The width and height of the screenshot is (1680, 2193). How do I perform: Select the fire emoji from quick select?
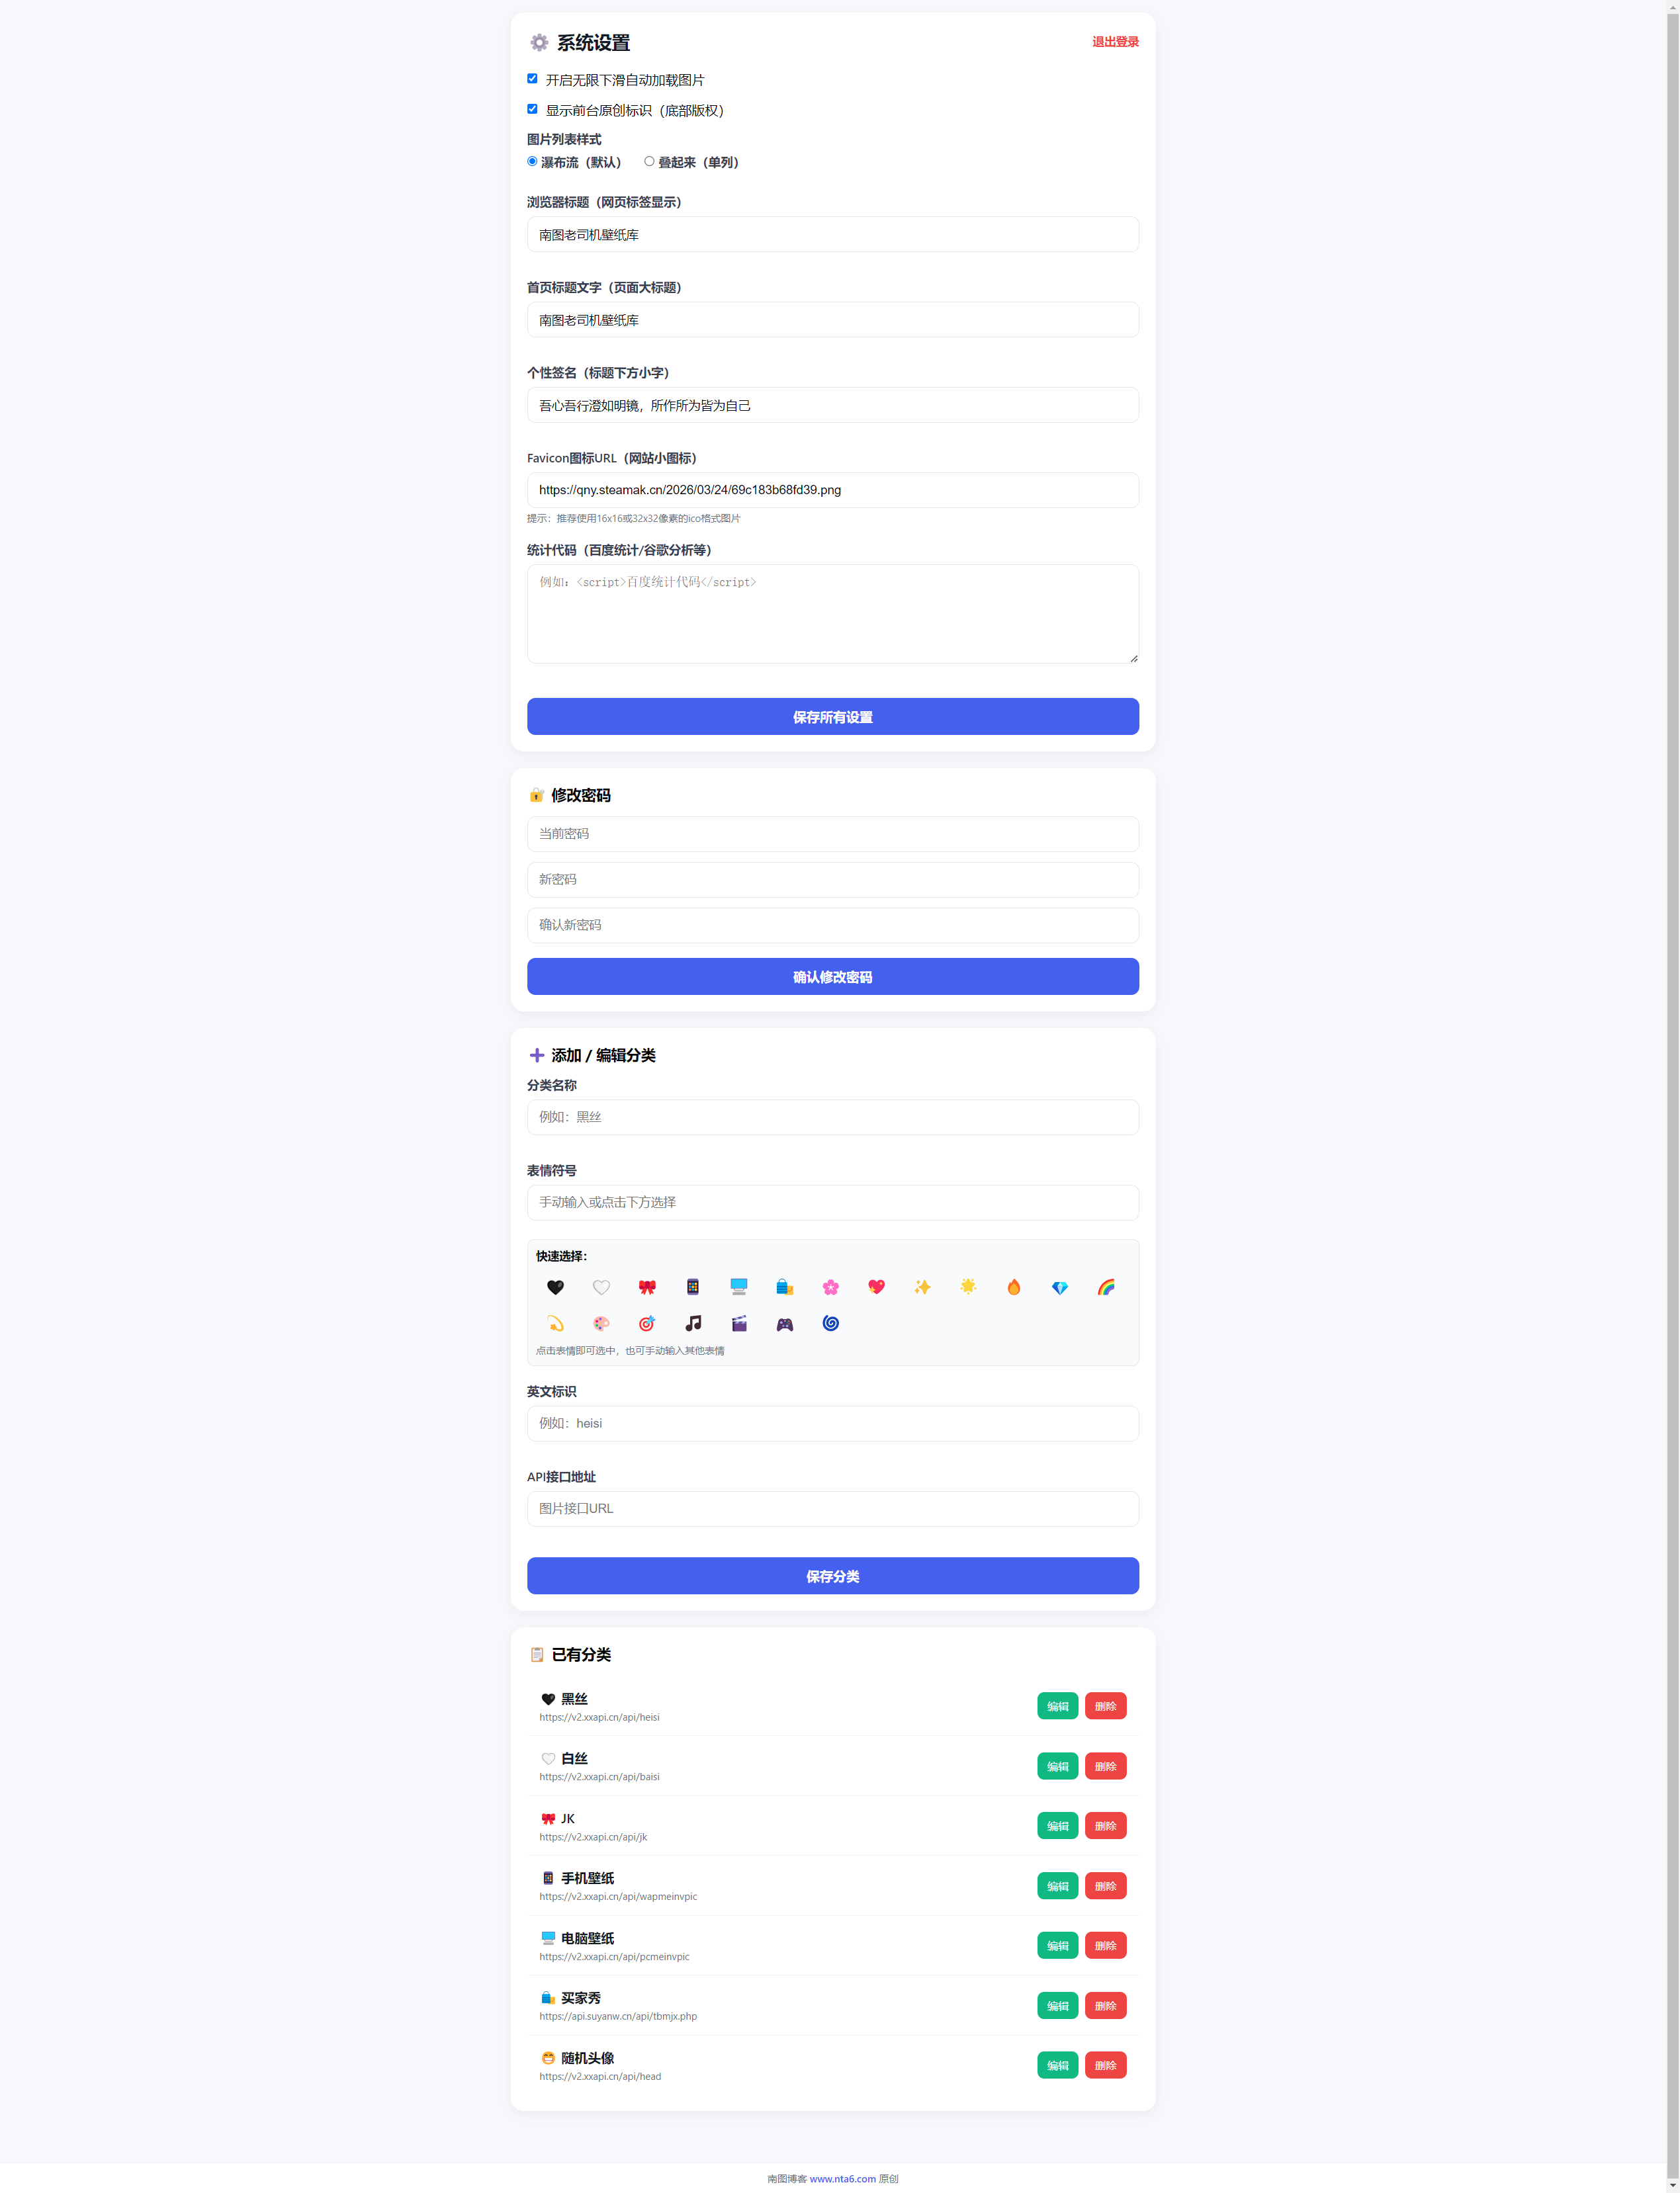[x=1013, y=1287]
